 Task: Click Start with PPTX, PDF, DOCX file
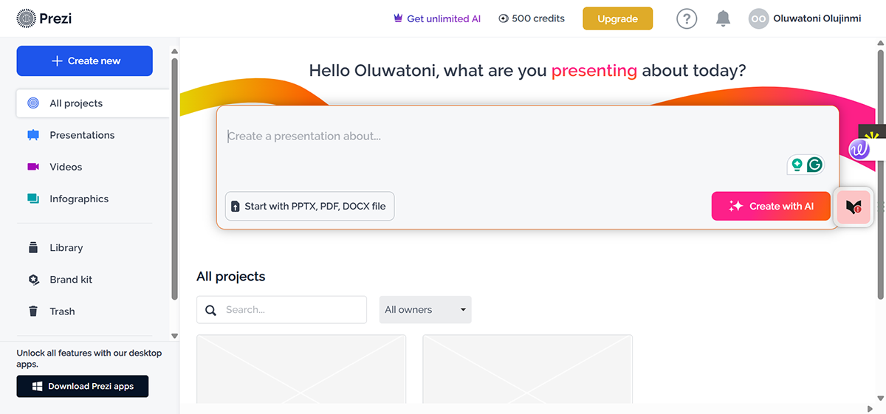pos(309,207)
